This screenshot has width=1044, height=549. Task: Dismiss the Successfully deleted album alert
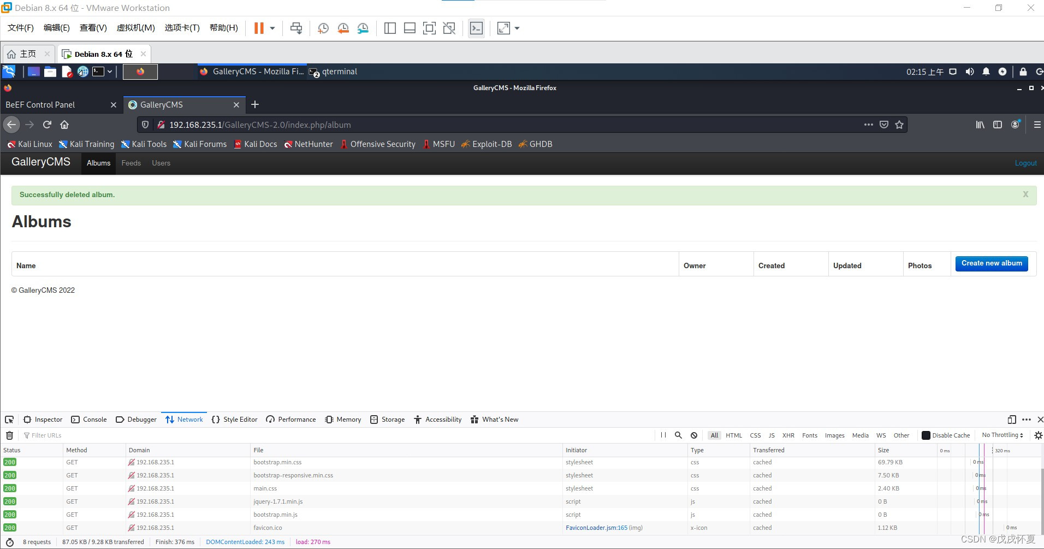point(1025,194)
